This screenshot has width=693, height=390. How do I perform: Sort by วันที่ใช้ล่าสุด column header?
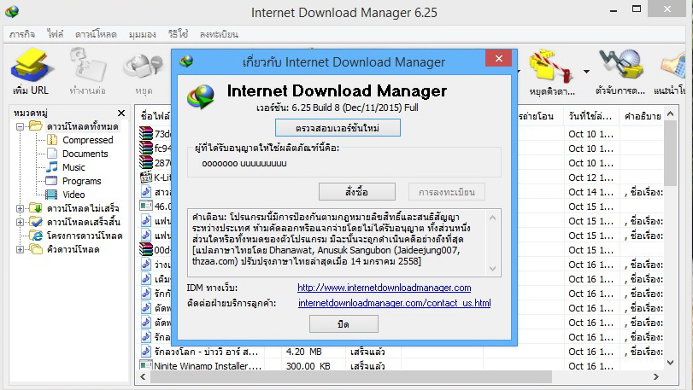point(591,116)
